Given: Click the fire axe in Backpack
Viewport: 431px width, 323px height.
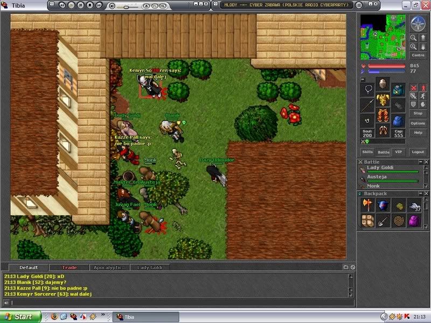Looking at the screenshot, I should pos(367,205).
